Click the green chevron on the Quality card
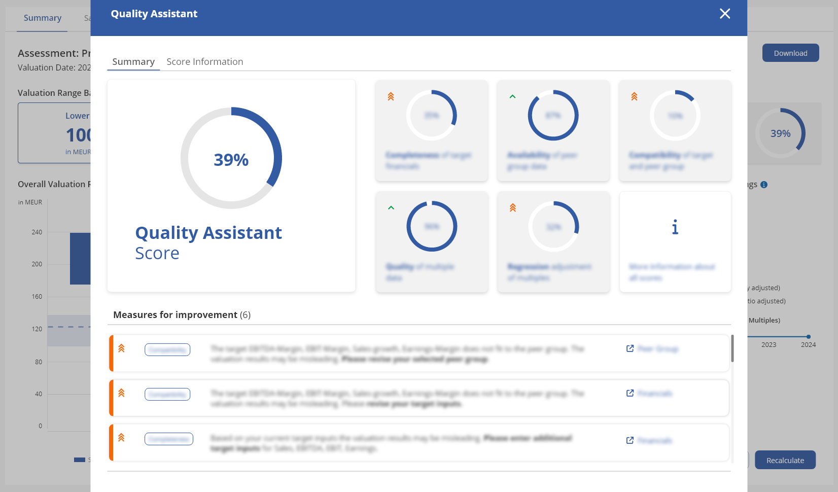 (391, 207)
